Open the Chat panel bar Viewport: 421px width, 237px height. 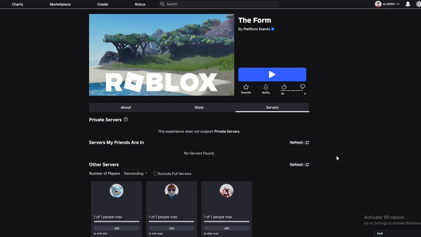397,233
